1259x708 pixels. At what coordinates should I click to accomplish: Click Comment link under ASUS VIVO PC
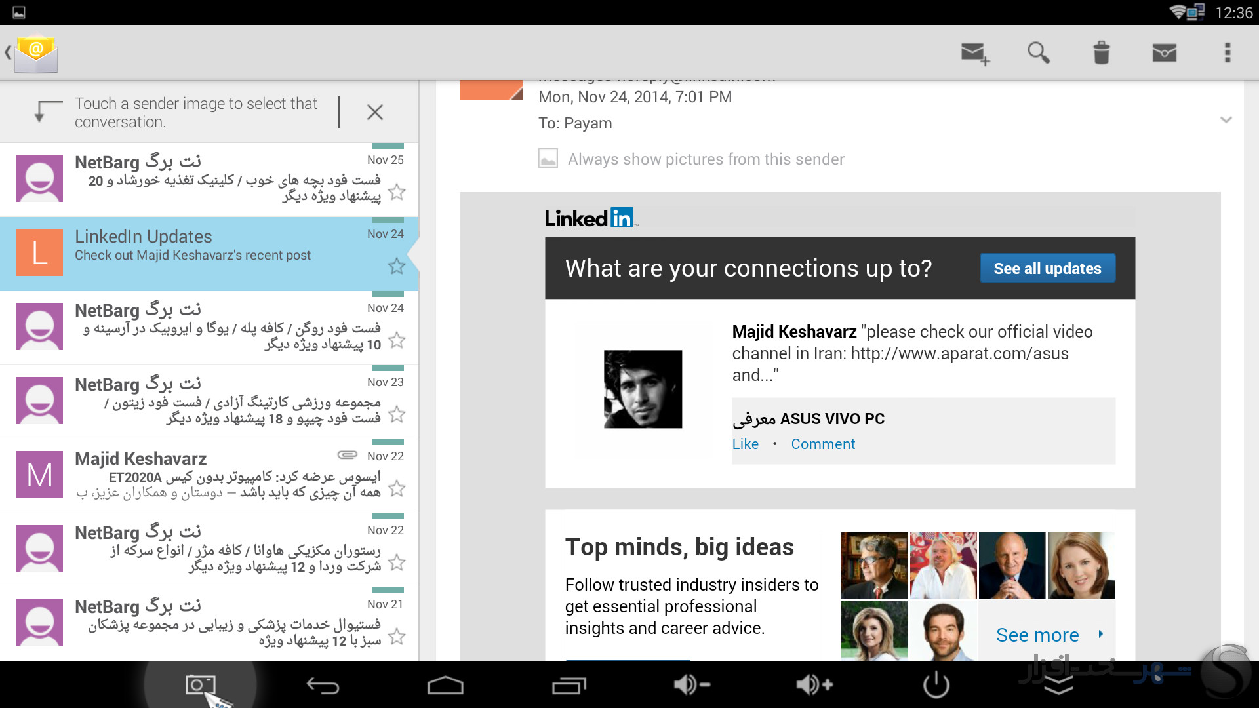[x=823, y=444]
